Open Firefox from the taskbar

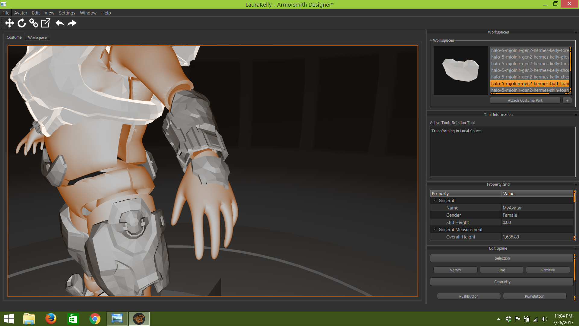coord(51,319)
